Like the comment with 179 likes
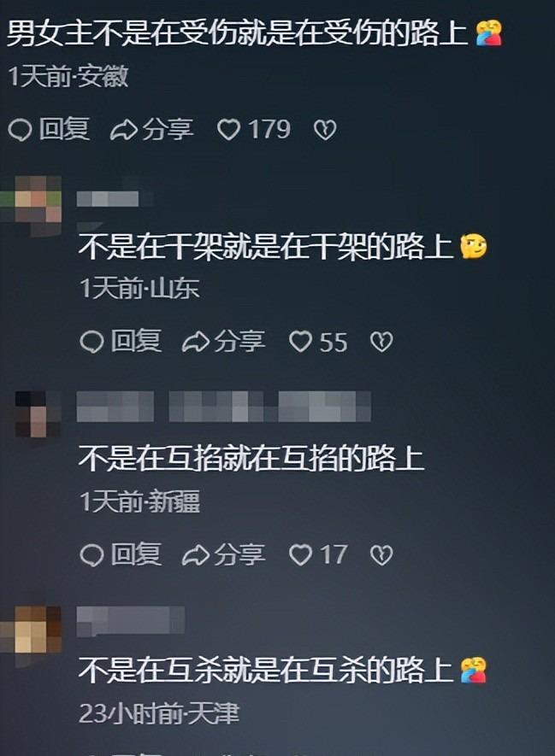This screenshot has width=555, height=756. pos(228,130)
